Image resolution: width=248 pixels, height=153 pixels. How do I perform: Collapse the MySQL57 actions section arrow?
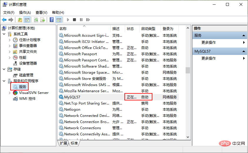pos(244,51)
